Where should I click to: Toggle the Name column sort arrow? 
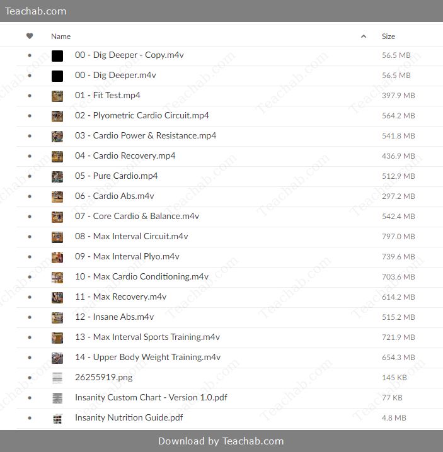pyautogui.click(x=364, y=37)
